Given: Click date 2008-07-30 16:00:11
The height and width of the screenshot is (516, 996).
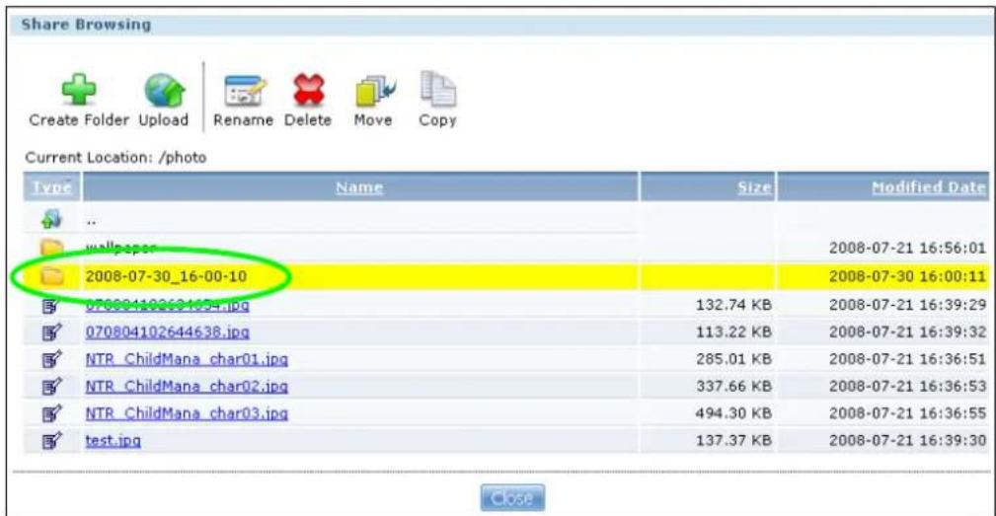Looking at the screenshot, I should point(908,276).
